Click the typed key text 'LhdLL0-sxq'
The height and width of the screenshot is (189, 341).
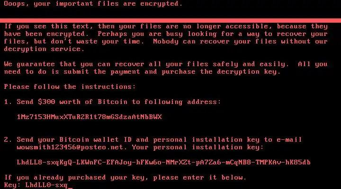coord(46,185)
